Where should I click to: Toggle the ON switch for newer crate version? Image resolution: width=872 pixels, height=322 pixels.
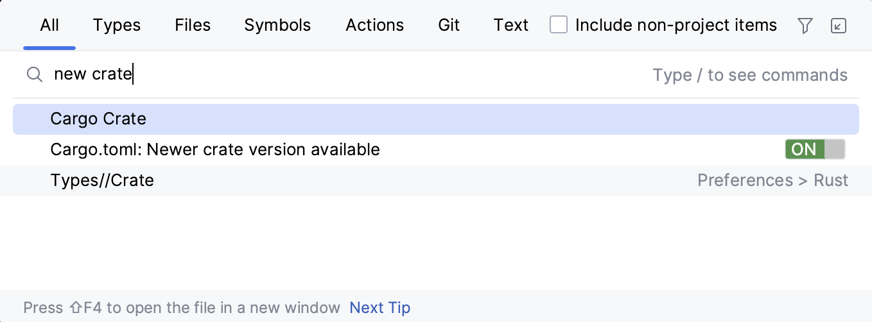(814, 149)
